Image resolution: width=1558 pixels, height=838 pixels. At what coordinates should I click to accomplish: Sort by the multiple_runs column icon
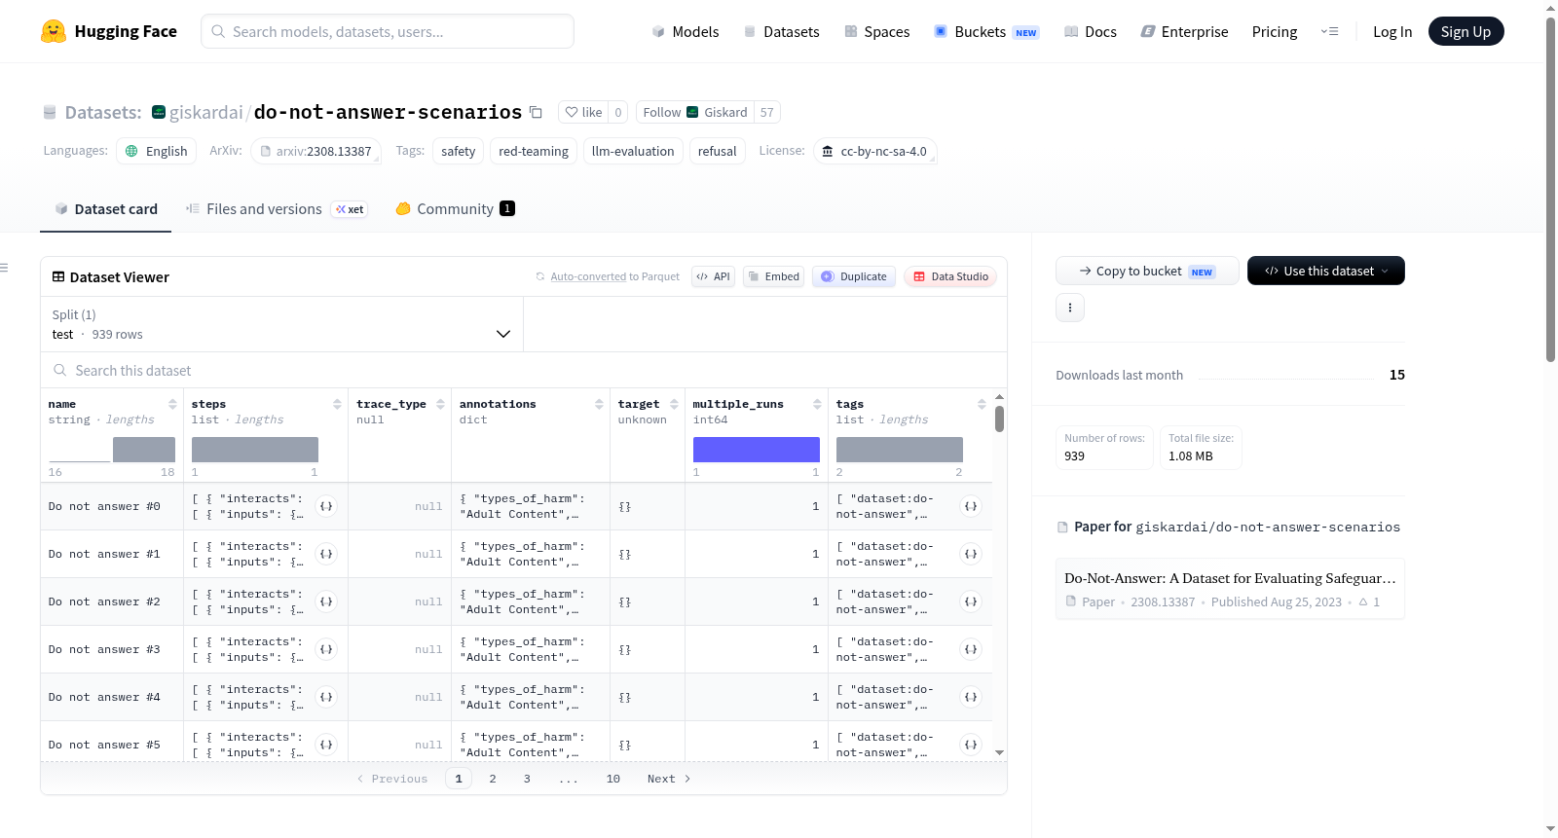817,404
